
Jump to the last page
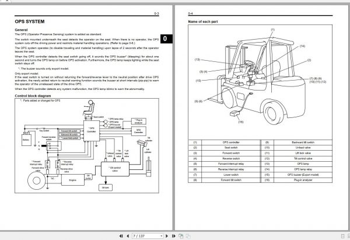pos(173,236)
